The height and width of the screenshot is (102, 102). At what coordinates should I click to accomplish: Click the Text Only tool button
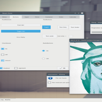click(63, 27)
